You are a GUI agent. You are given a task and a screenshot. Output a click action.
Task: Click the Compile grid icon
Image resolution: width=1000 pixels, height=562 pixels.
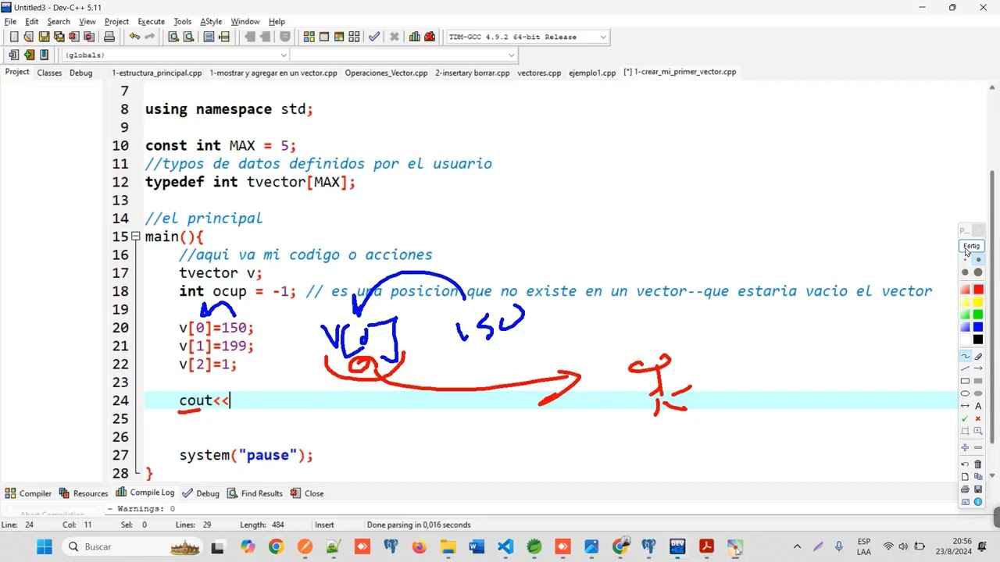pos(309,37)
